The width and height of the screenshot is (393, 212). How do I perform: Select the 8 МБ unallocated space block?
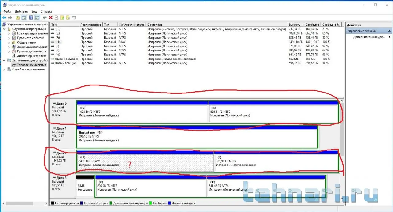tap(85, 186)
